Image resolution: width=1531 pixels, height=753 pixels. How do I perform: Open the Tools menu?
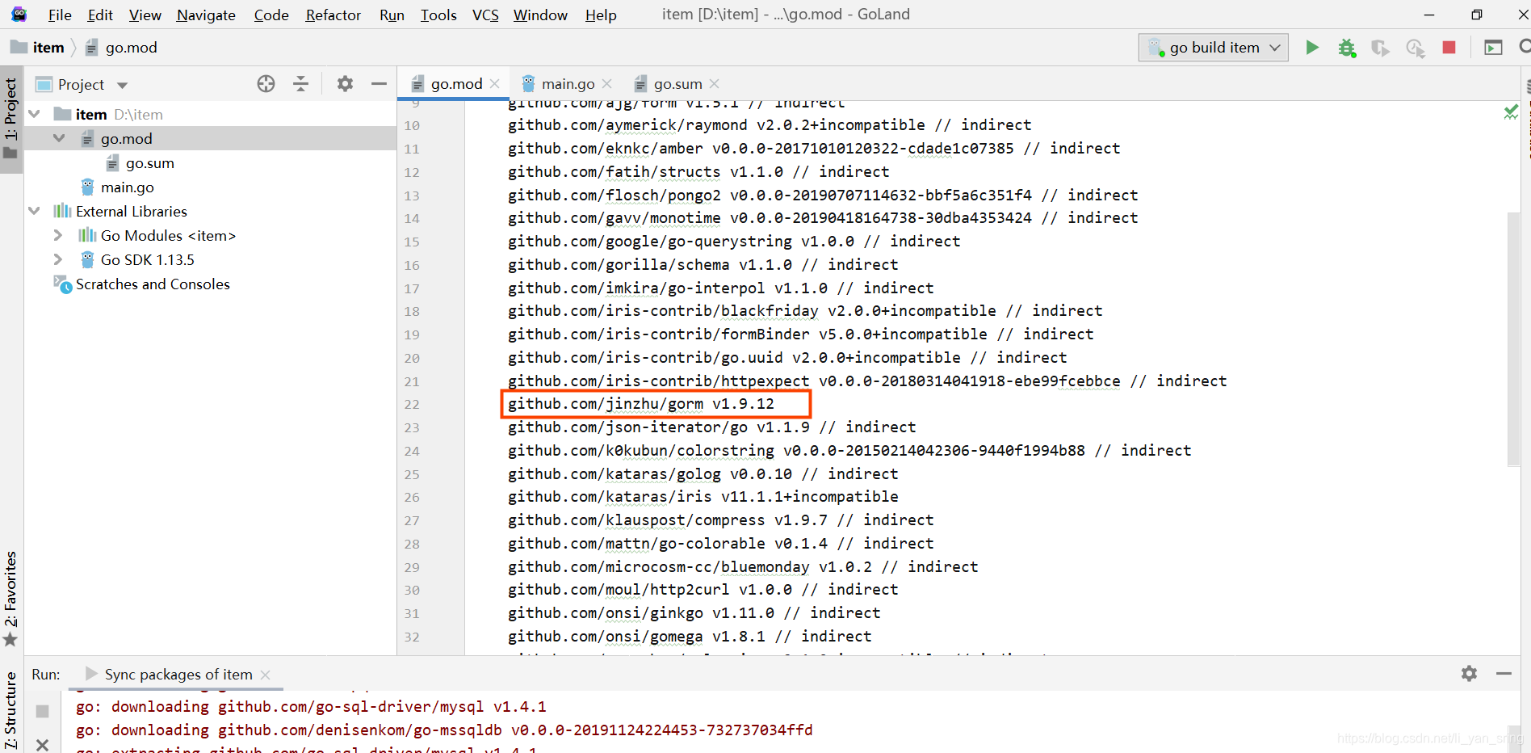(x=438, y=15)
